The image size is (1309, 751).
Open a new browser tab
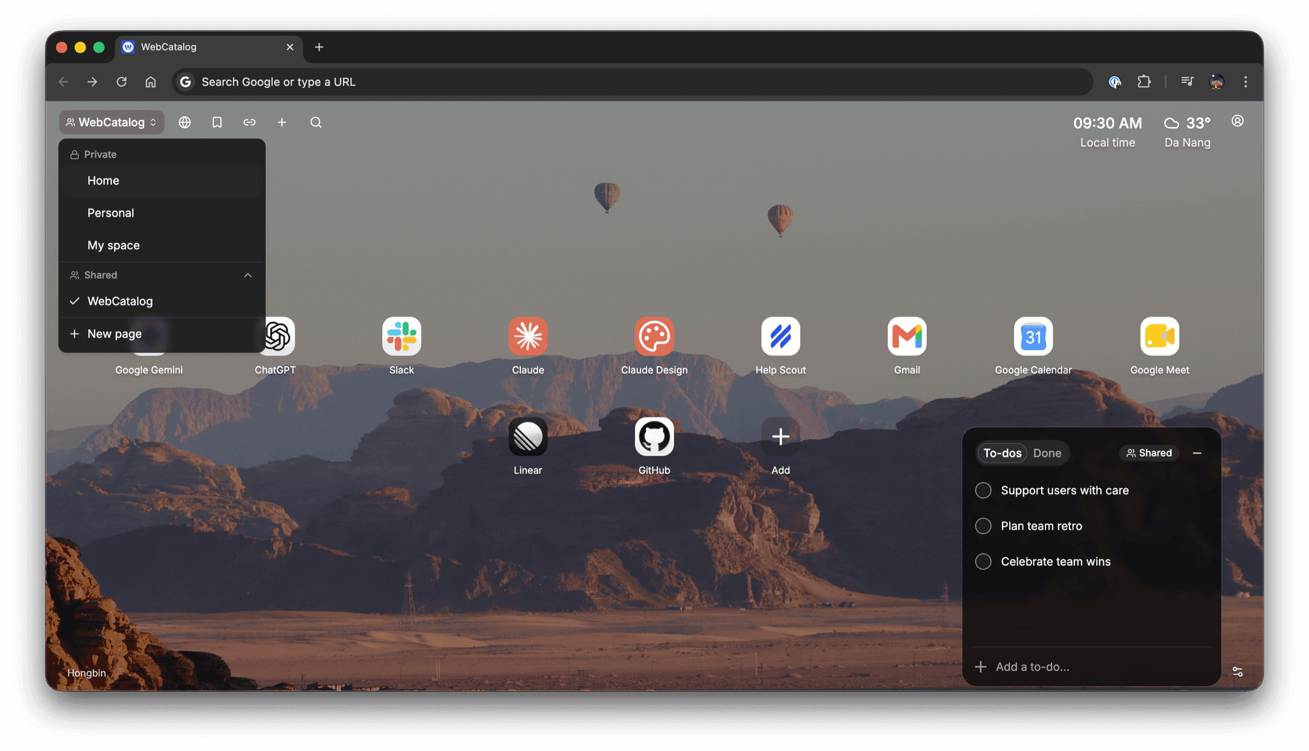pos(319,47)
